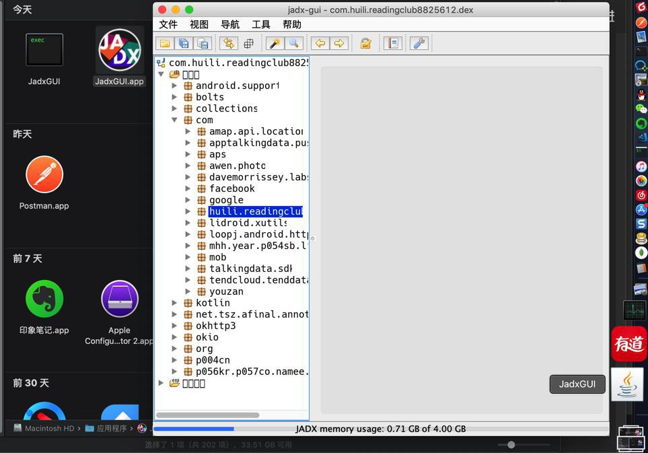Open the 导航 menu
The height and width of the screenshot is (453, 648).
[230, 24]
